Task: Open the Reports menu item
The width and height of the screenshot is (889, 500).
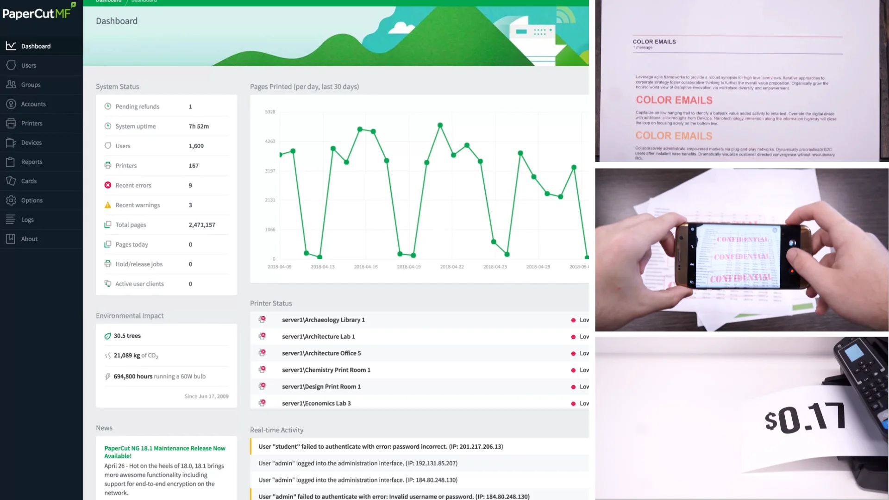Action: tap(31, 162)
